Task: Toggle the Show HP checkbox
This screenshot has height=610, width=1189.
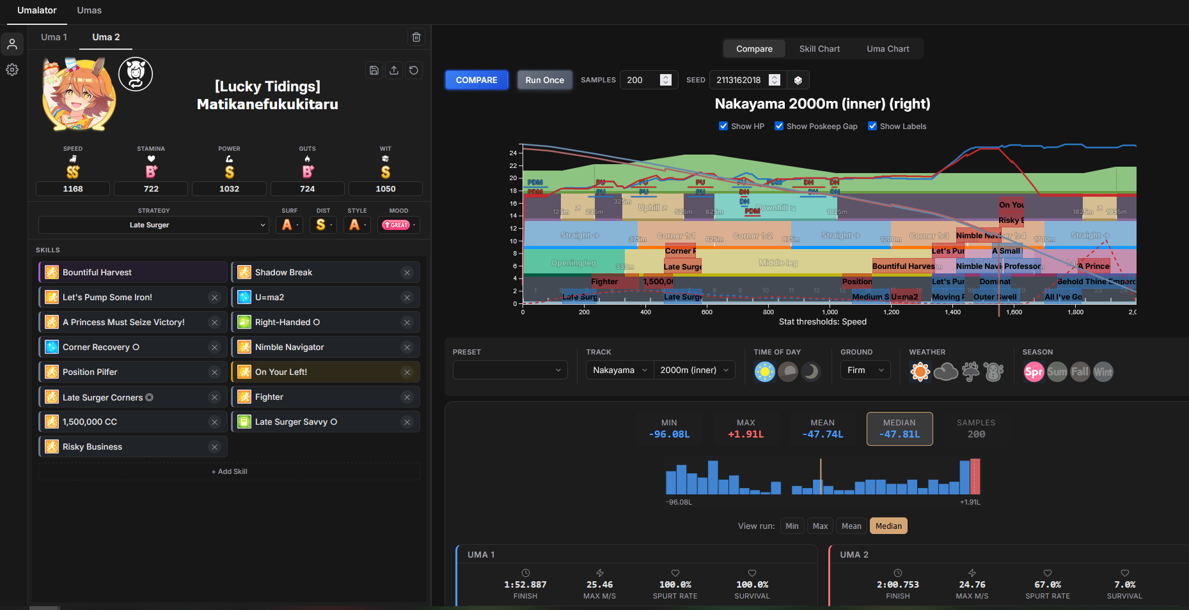Action: [723, 126]
